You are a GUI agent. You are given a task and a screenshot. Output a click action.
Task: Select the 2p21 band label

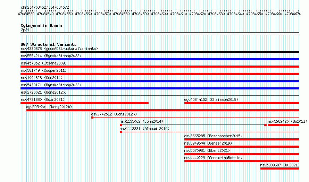25,30
